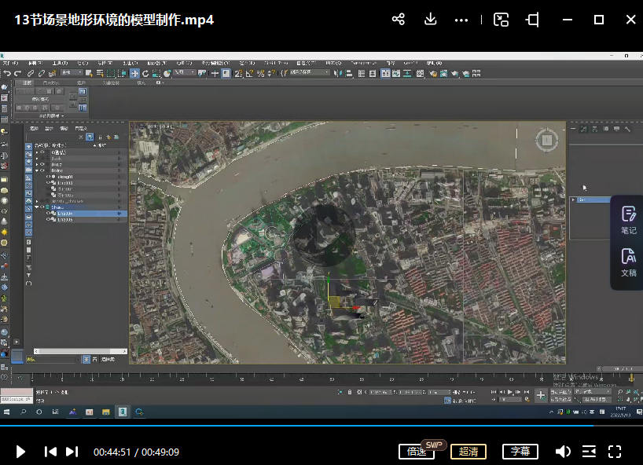
Task: Toggle eye icon of highlighted scene layer
Action: pos(48,213)
